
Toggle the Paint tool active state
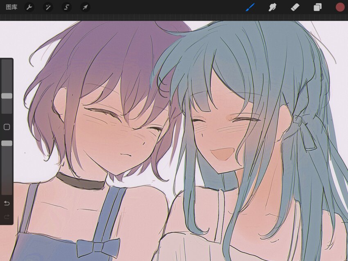coord(251,7)
